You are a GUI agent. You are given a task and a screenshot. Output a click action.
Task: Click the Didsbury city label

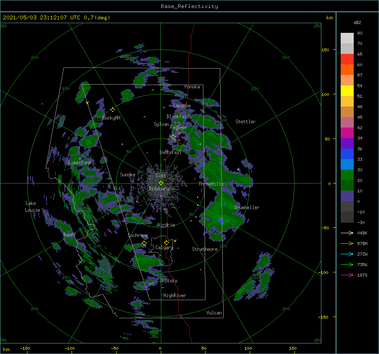pos(159,189)
